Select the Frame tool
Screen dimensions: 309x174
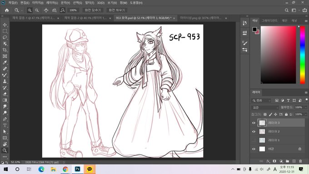[5, 56]
